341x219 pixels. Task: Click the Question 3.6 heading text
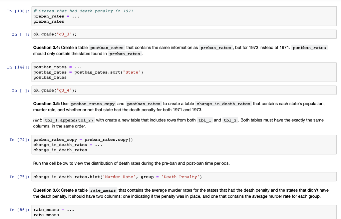(47, 190)
